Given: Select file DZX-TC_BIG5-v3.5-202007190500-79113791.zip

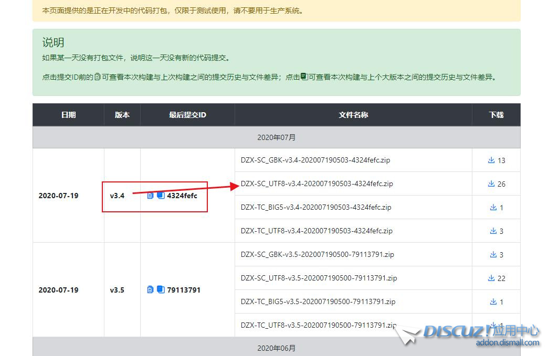Looking at the screenshot, I should tap(318, 302).
